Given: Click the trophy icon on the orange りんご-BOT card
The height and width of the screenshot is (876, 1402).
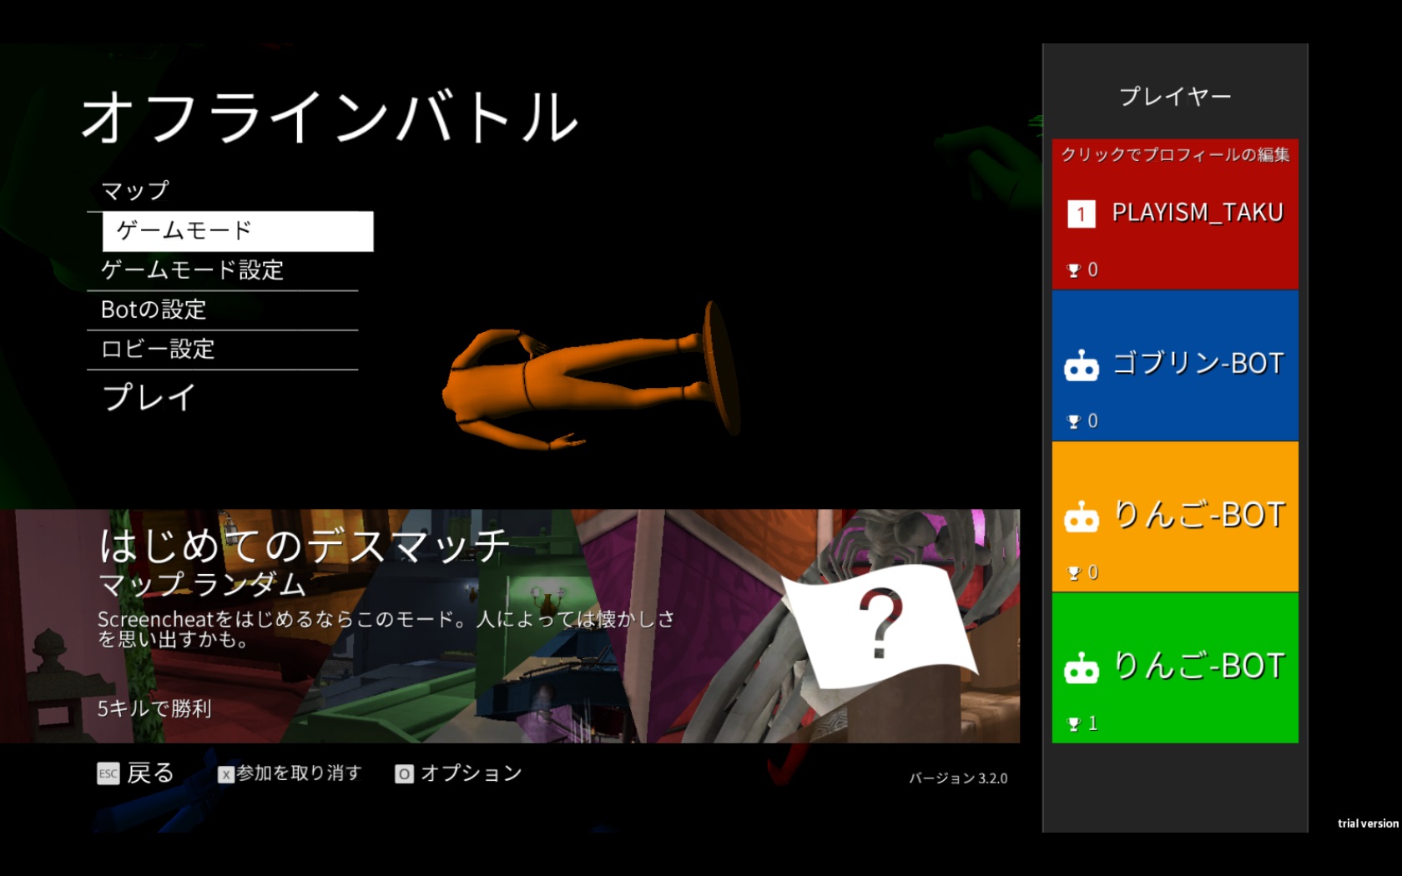Looking at the screenshot, I should pyautogui.click(x=1074, y=573).
